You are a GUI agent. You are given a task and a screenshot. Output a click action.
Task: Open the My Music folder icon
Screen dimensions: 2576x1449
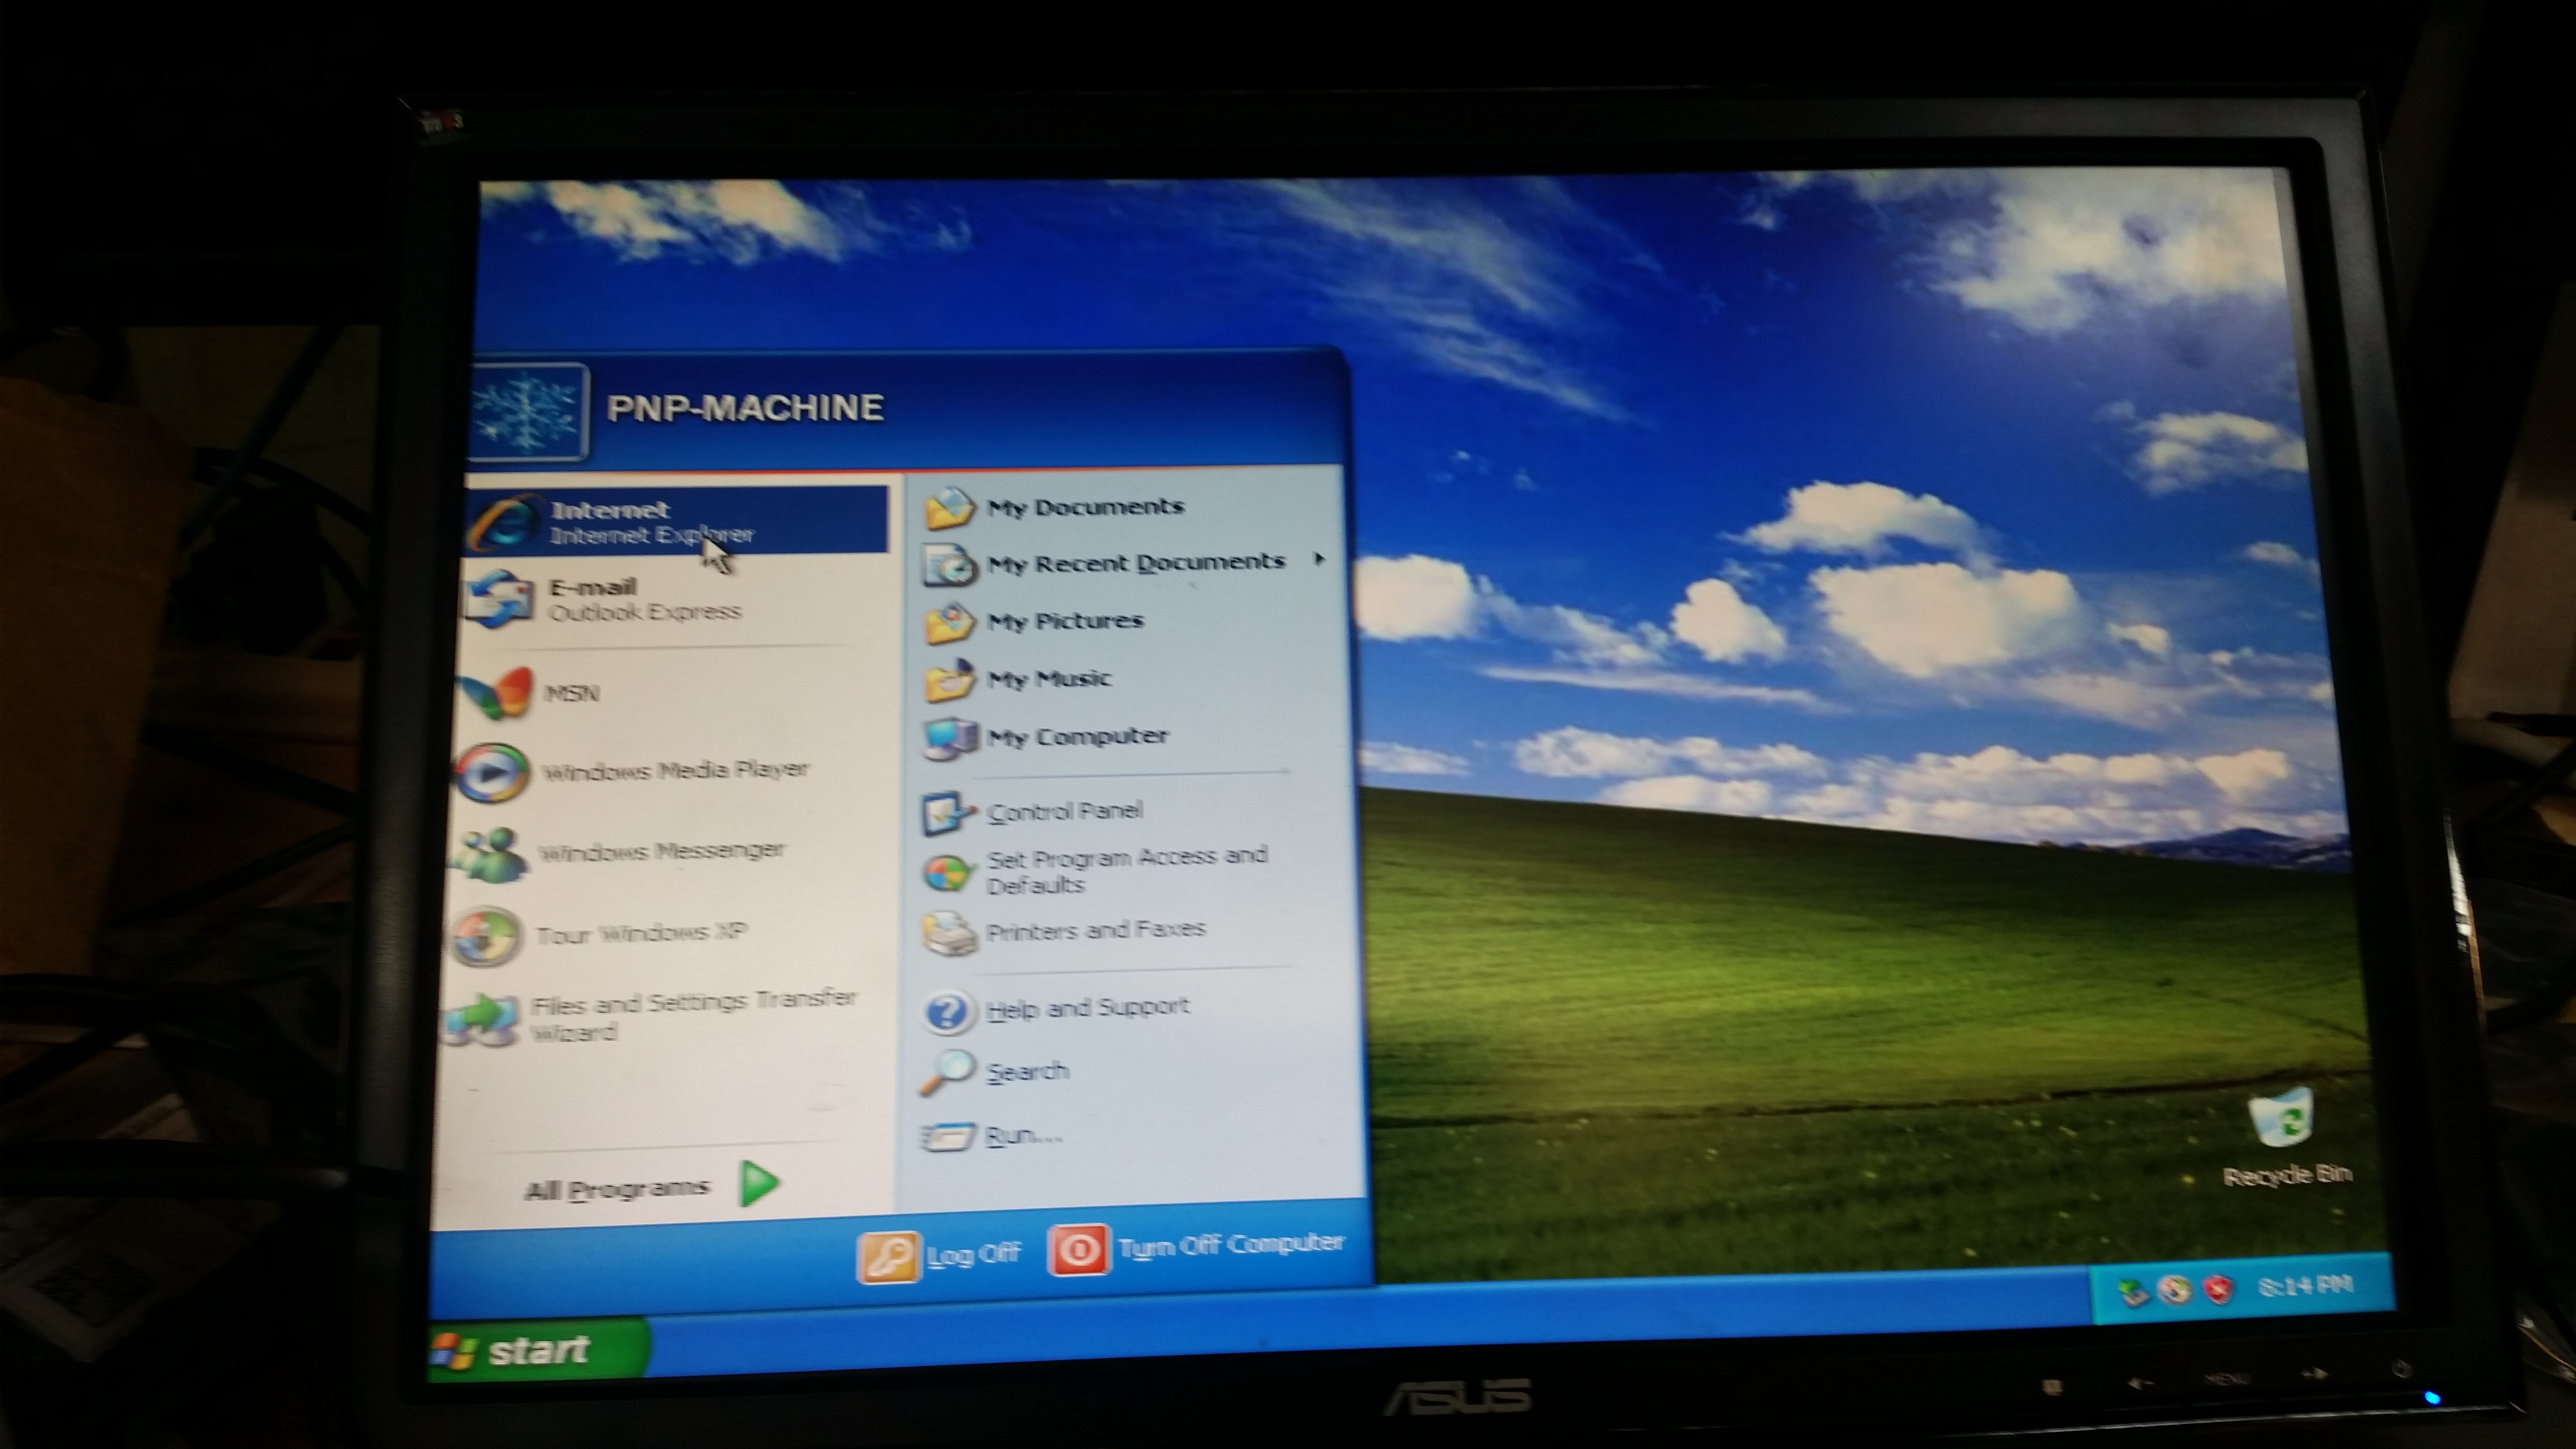949,682
